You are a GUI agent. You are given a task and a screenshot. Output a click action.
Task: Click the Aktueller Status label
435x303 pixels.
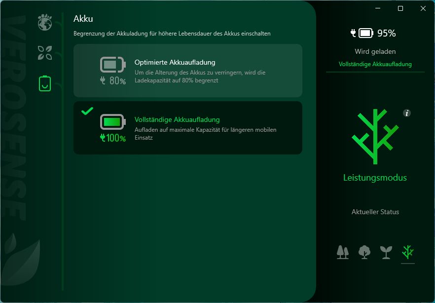[x=375, y=212]
